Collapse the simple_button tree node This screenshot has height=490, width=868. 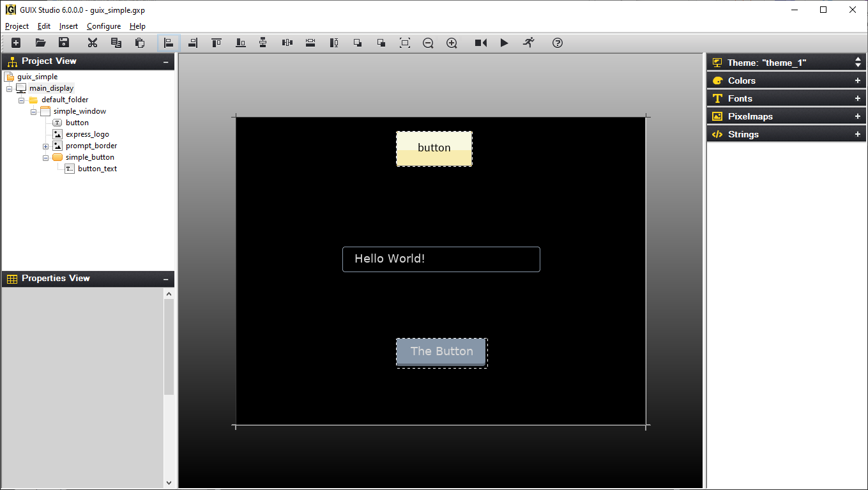coord(45,157)
